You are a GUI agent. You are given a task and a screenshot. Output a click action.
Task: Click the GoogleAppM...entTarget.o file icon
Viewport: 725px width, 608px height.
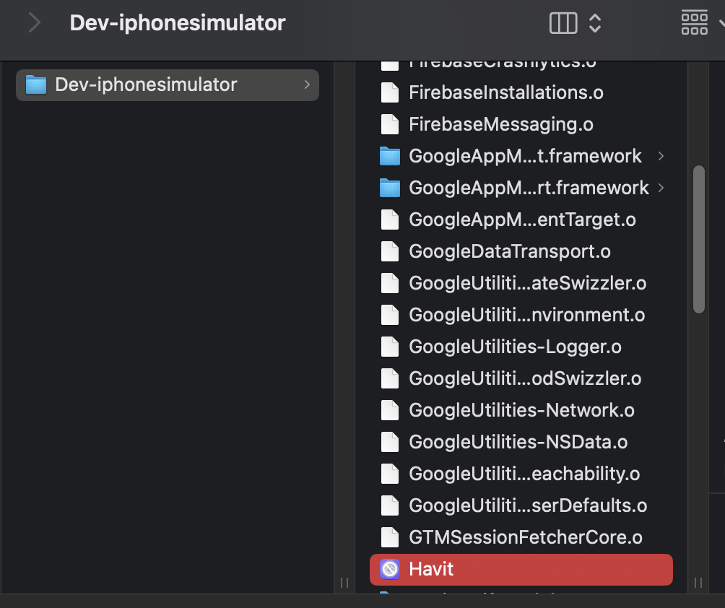(390, 220)
